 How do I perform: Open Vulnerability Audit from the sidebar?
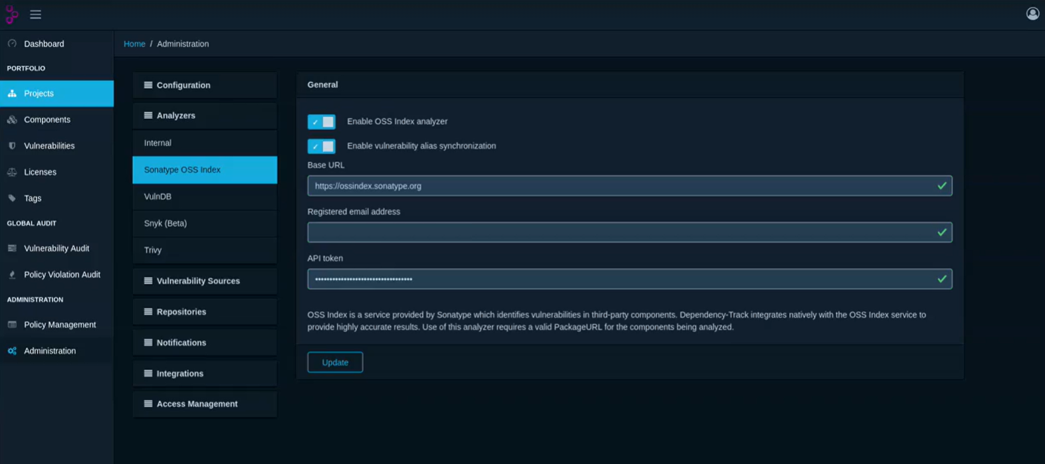[57, 248]
